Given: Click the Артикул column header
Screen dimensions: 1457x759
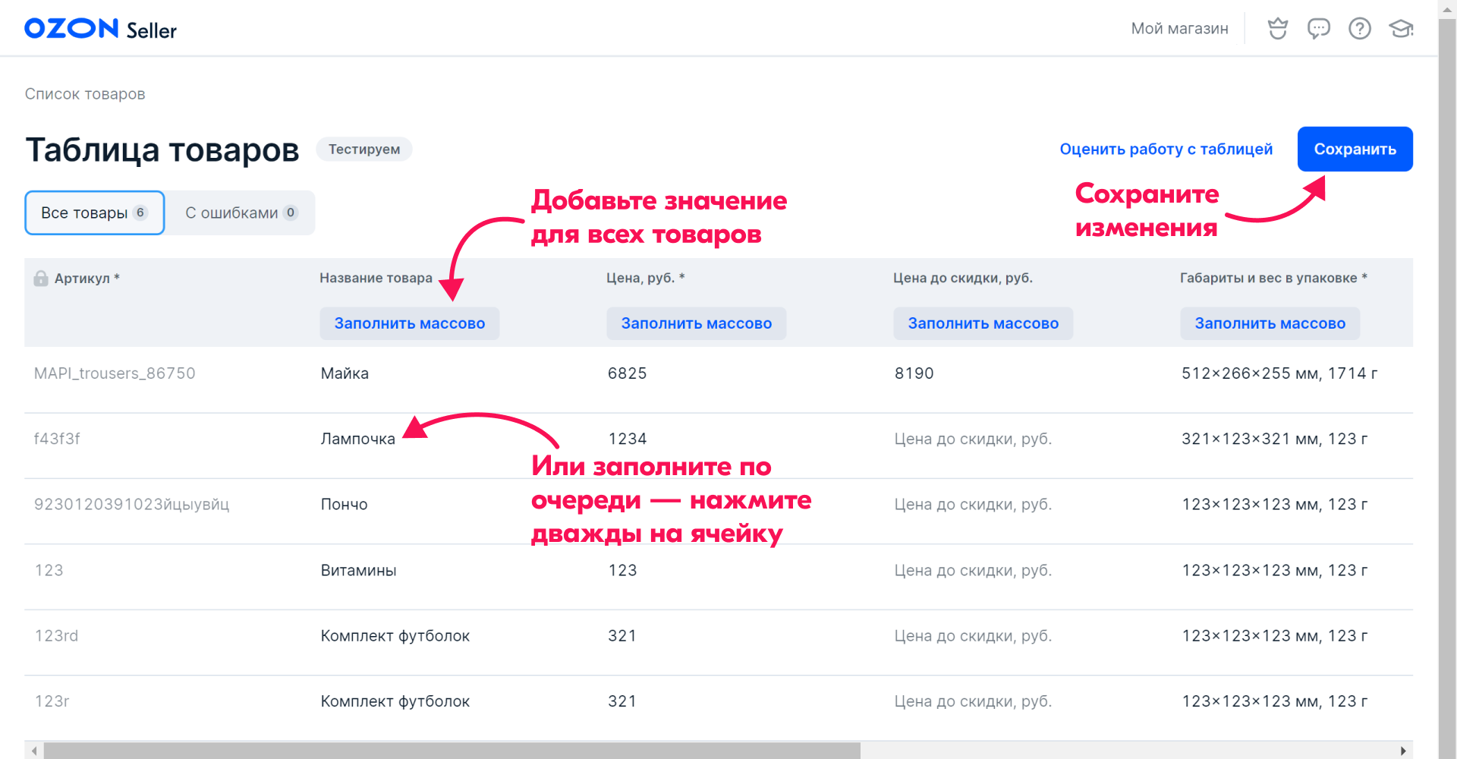Looking at the screenshot, I should pos(87,279).
